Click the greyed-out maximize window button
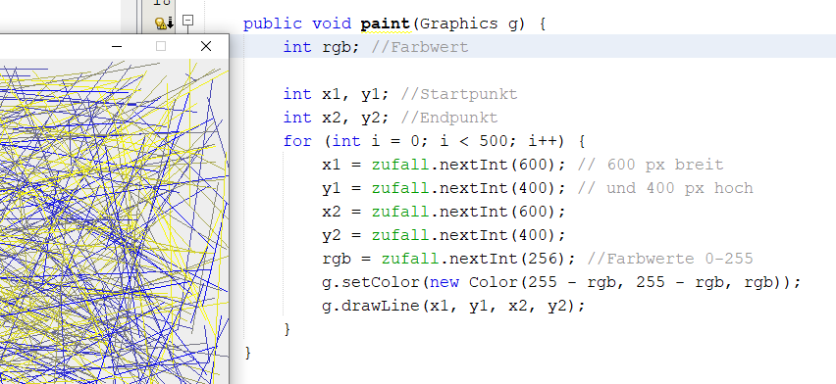Screen dimensions: 836x384 click(161, 46)
